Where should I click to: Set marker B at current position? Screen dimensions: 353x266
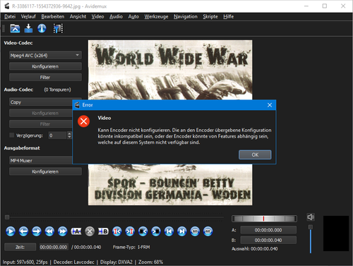point(103,231)
